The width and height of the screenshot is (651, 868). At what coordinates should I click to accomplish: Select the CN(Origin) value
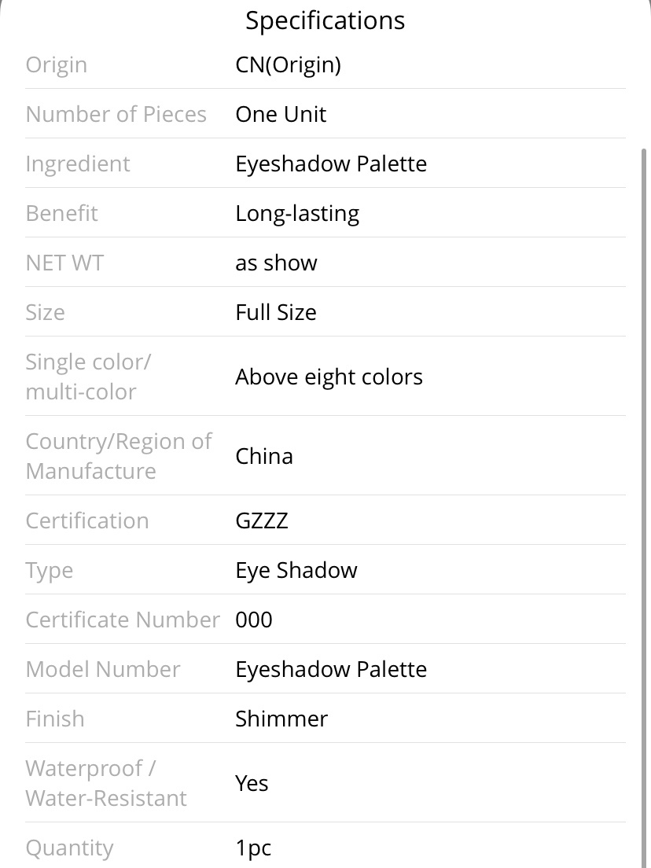(289, 64)
